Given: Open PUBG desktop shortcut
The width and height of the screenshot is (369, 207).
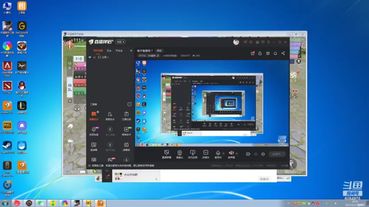Looking at the screenshot, I should coord(7,127).
